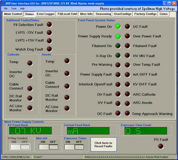This screenshot has height=160, width=178.
Task: Switch Exposure Timer to OFF
Action: (x=79, y=147)
